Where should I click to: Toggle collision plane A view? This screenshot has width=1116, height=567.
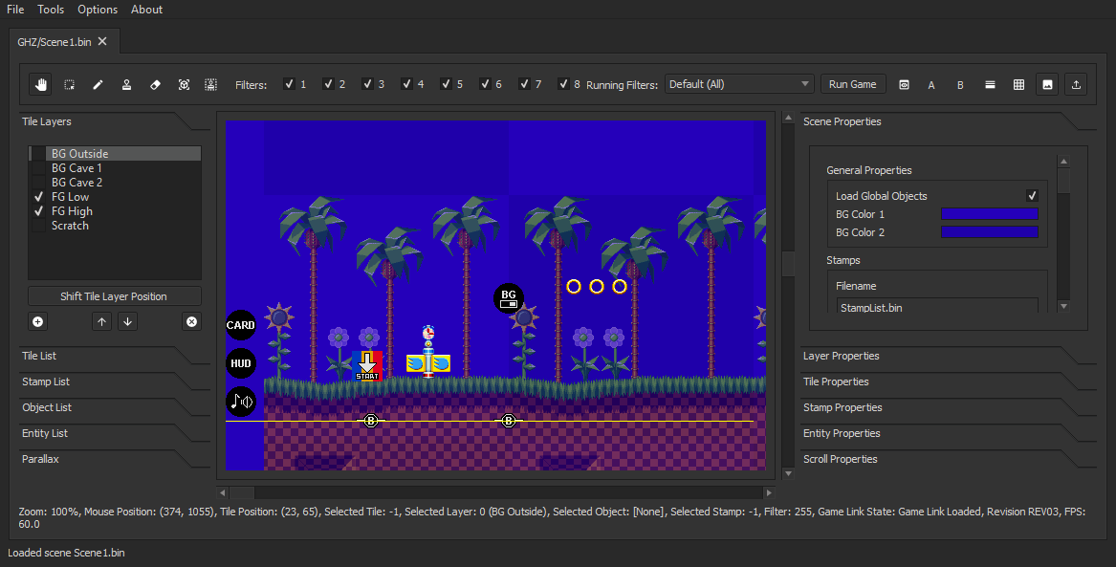click(930, 85)
